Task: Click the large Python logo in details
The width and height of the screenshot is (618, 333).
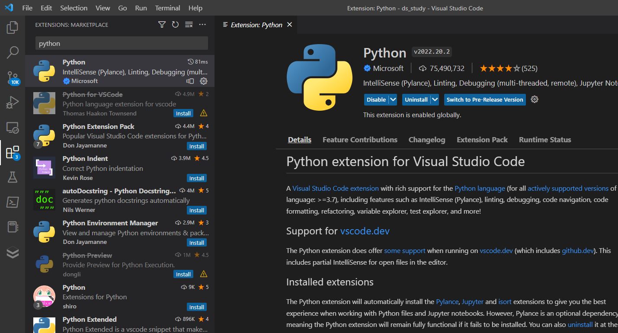Action: point(320,77)
